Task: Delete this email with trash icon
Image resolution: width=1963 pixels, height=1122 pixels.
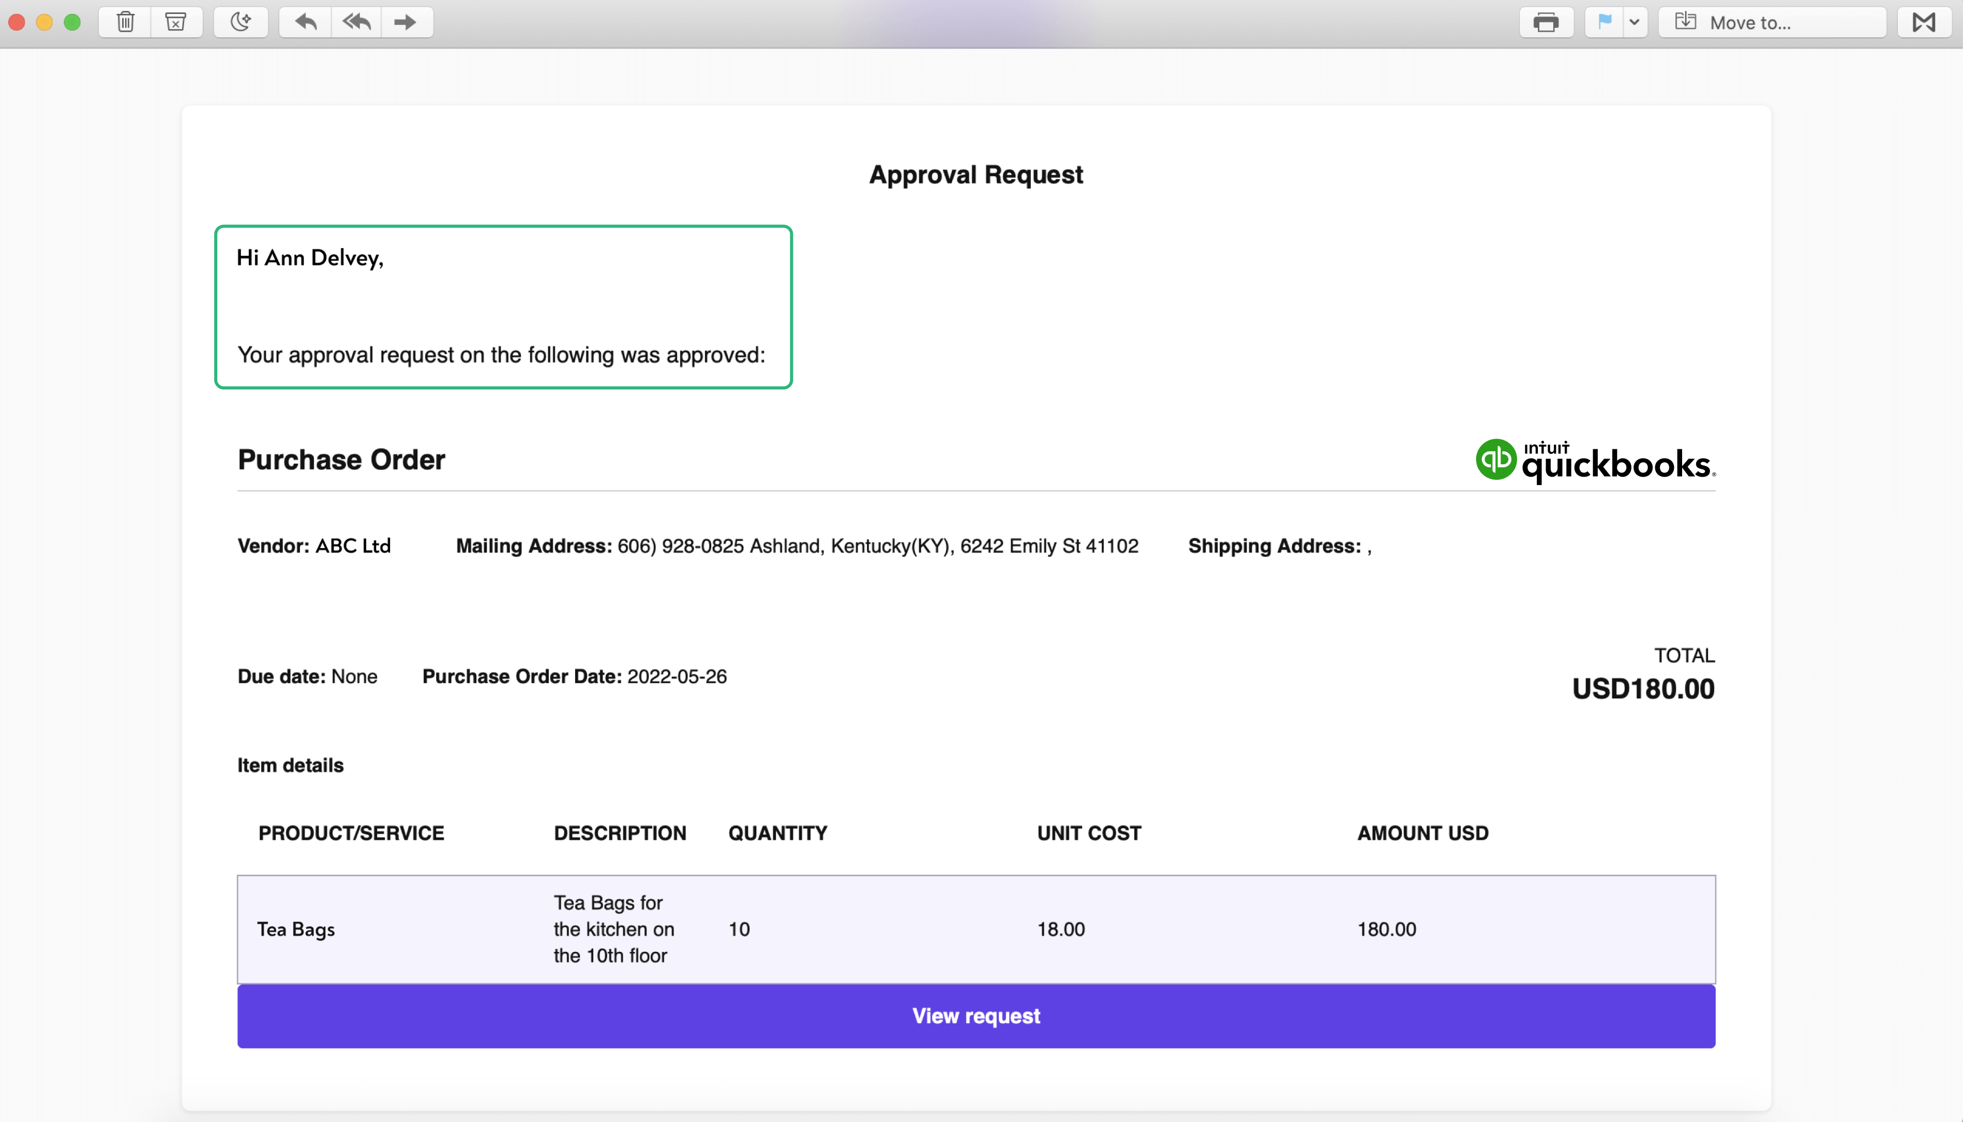Action: click(x=126, y=22)
